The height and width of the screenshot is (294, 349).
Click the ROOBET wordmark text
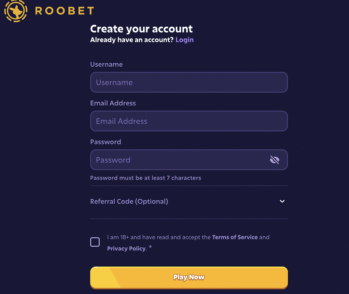65,11
